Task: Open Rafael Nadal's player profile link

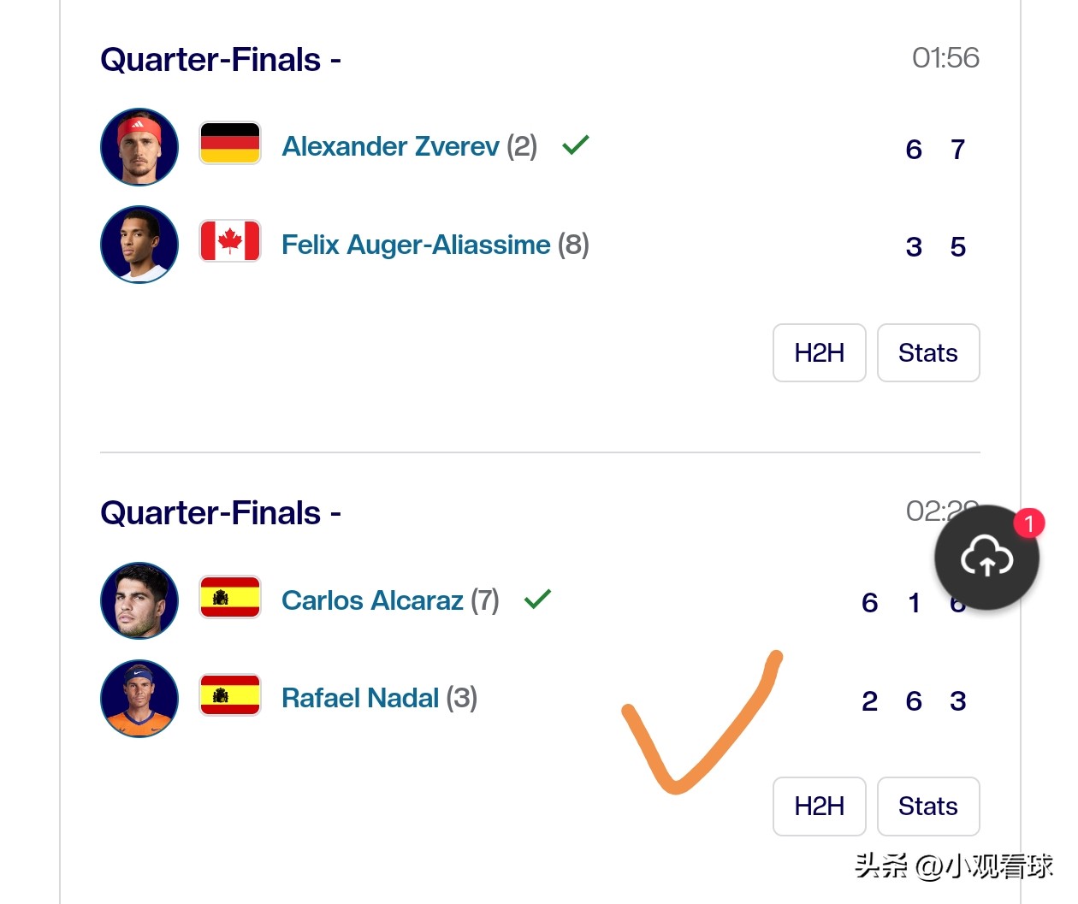Action: click(x=360, y=698)
